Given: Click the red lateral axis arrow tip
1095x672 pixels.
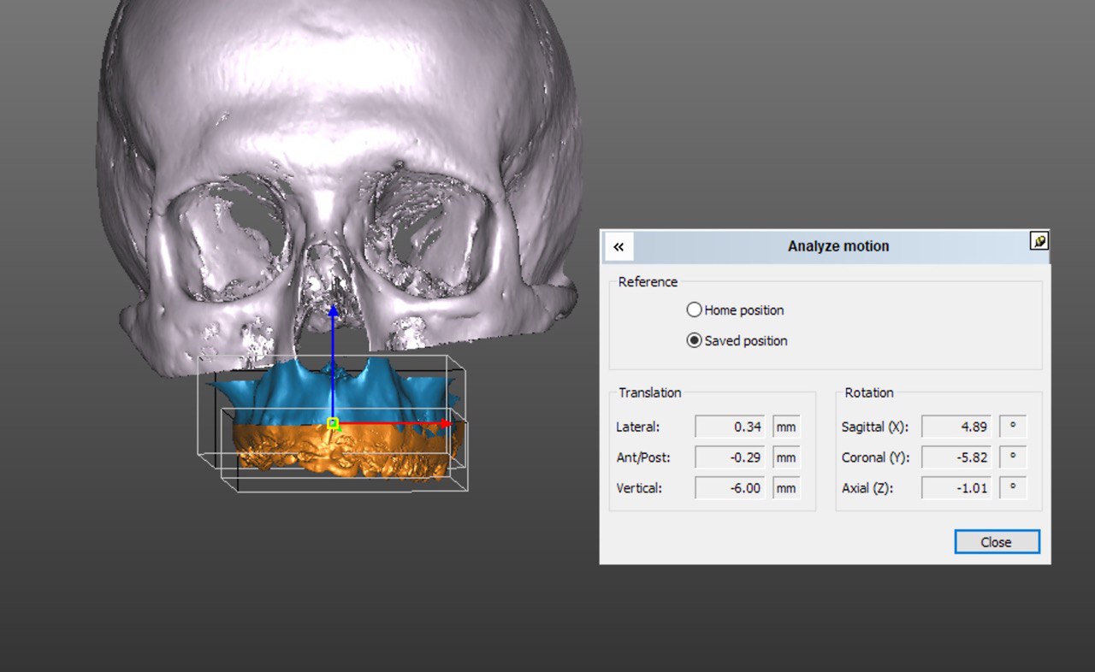Looking at the screenshot, I should tap(446, 423).
